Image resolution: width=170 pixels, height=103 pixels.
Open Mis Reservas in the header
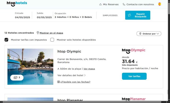[x=109, y=5]
